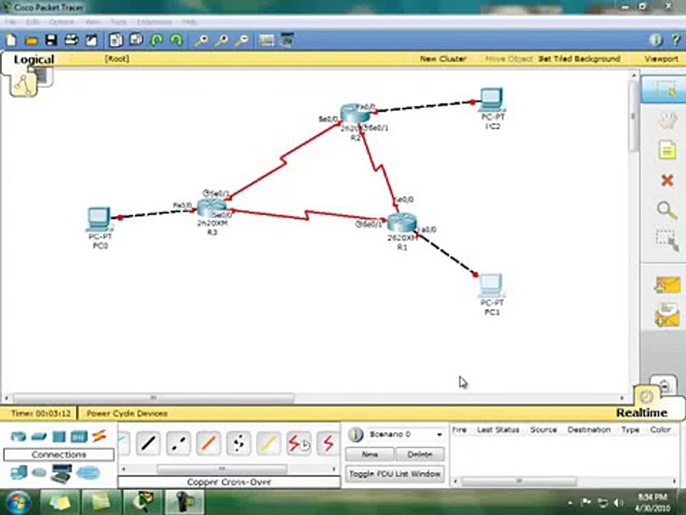The height and width of the screenshot is (515, 686).
Task: Select router R1 on the canvas
Action: [x=402, y=223]
